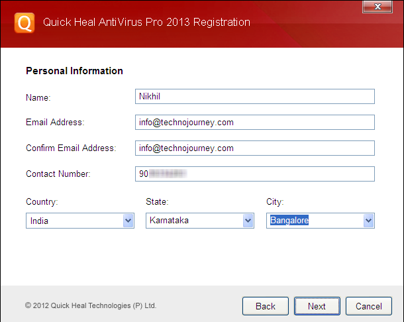
Task: Focus the Name field containing Nikhil
Action: 255,97
